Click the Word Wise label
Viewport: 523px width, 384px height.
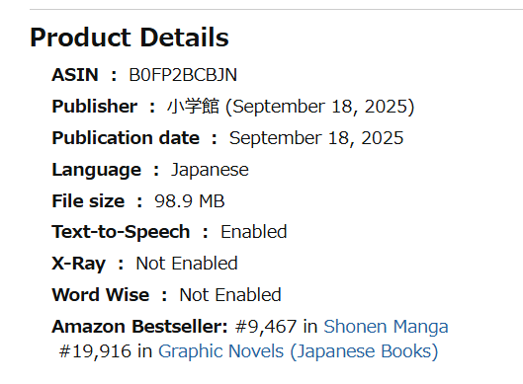101,295
